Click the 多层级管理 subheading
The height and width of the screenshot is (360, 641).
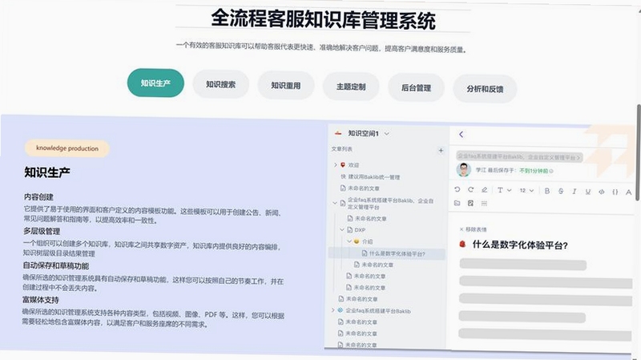(42, 231)
